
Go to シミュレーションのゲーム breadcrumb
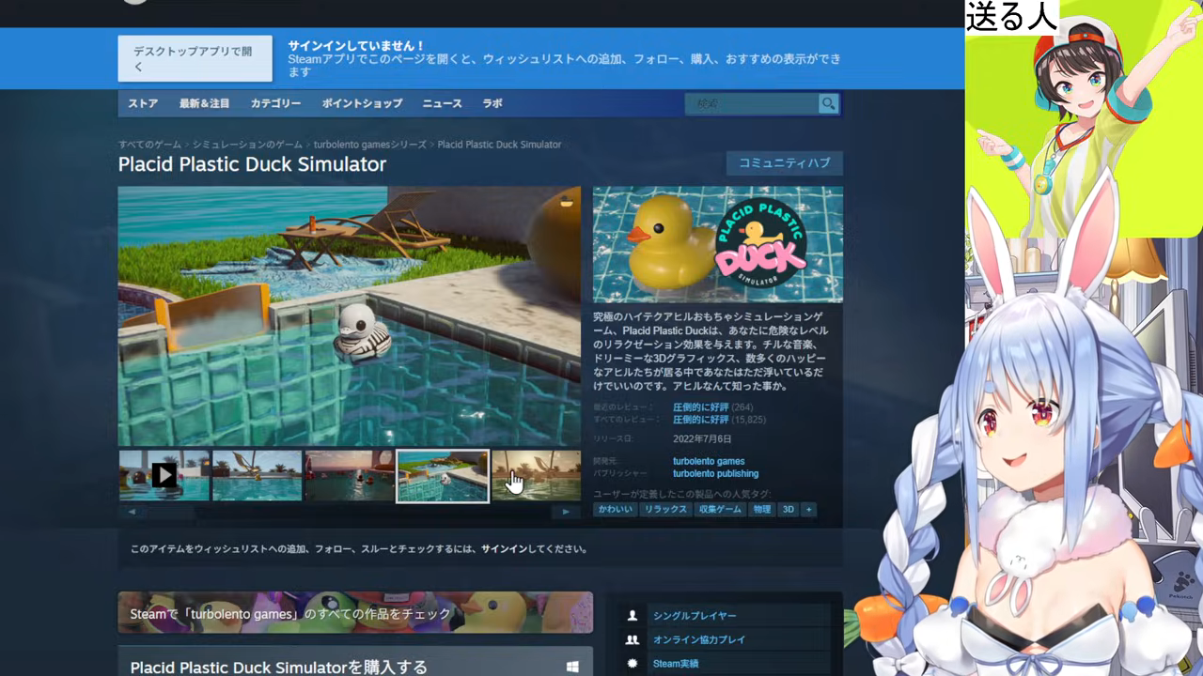pyautogui.click(x=247, y=145)
